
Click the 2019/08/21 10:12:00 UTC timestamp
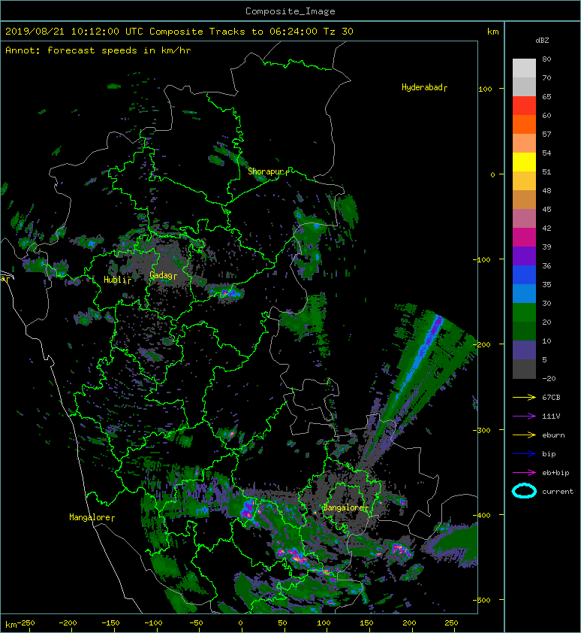pos(74,32)
